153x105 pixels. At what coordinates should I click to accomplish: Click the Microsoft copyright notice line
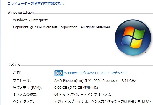point(62,27)
